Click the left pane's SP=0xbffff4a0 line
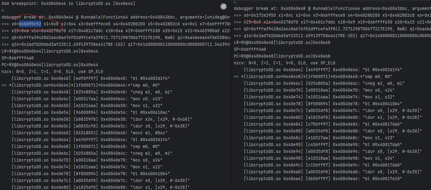This screenshot has height=190, width=431. point(18,58)
